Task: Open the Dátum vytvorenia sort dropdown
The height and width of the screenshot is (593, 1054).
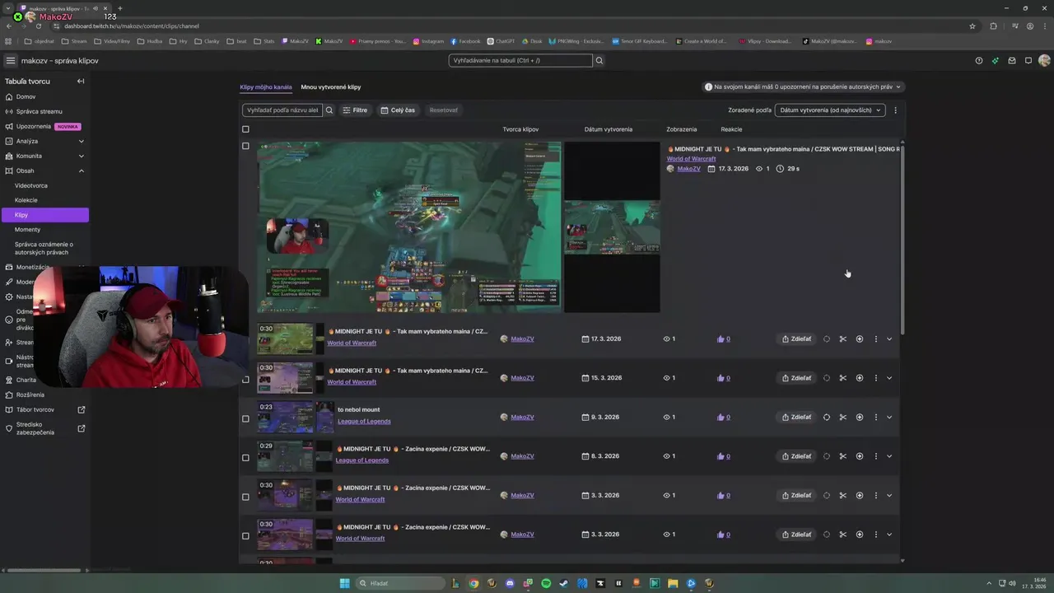Action: 830,110
